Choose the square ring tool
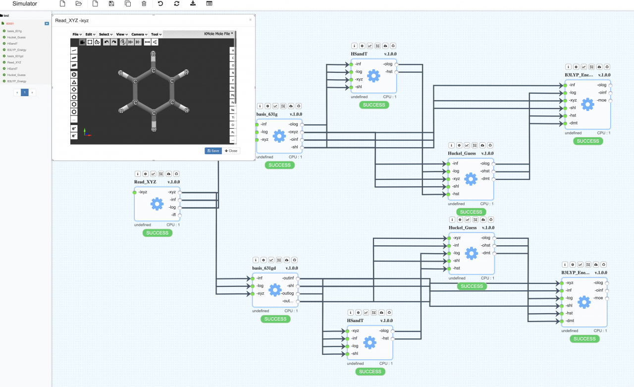The image size is (634, 387). pos(74,89)
